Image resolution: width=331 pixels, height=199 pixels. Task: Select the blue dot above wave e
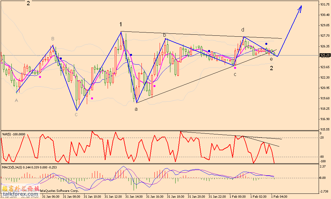coord(266,44)
